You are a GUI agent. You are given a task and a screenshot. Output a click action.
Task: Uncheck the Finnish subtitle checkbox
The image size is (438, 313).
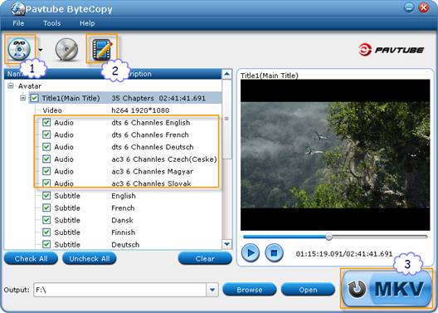click(x=46, y=232)
